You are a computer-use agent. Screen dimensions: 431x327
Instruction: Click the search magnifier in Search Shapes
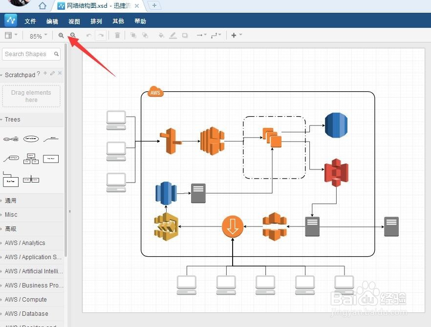[x=56, y=54]
